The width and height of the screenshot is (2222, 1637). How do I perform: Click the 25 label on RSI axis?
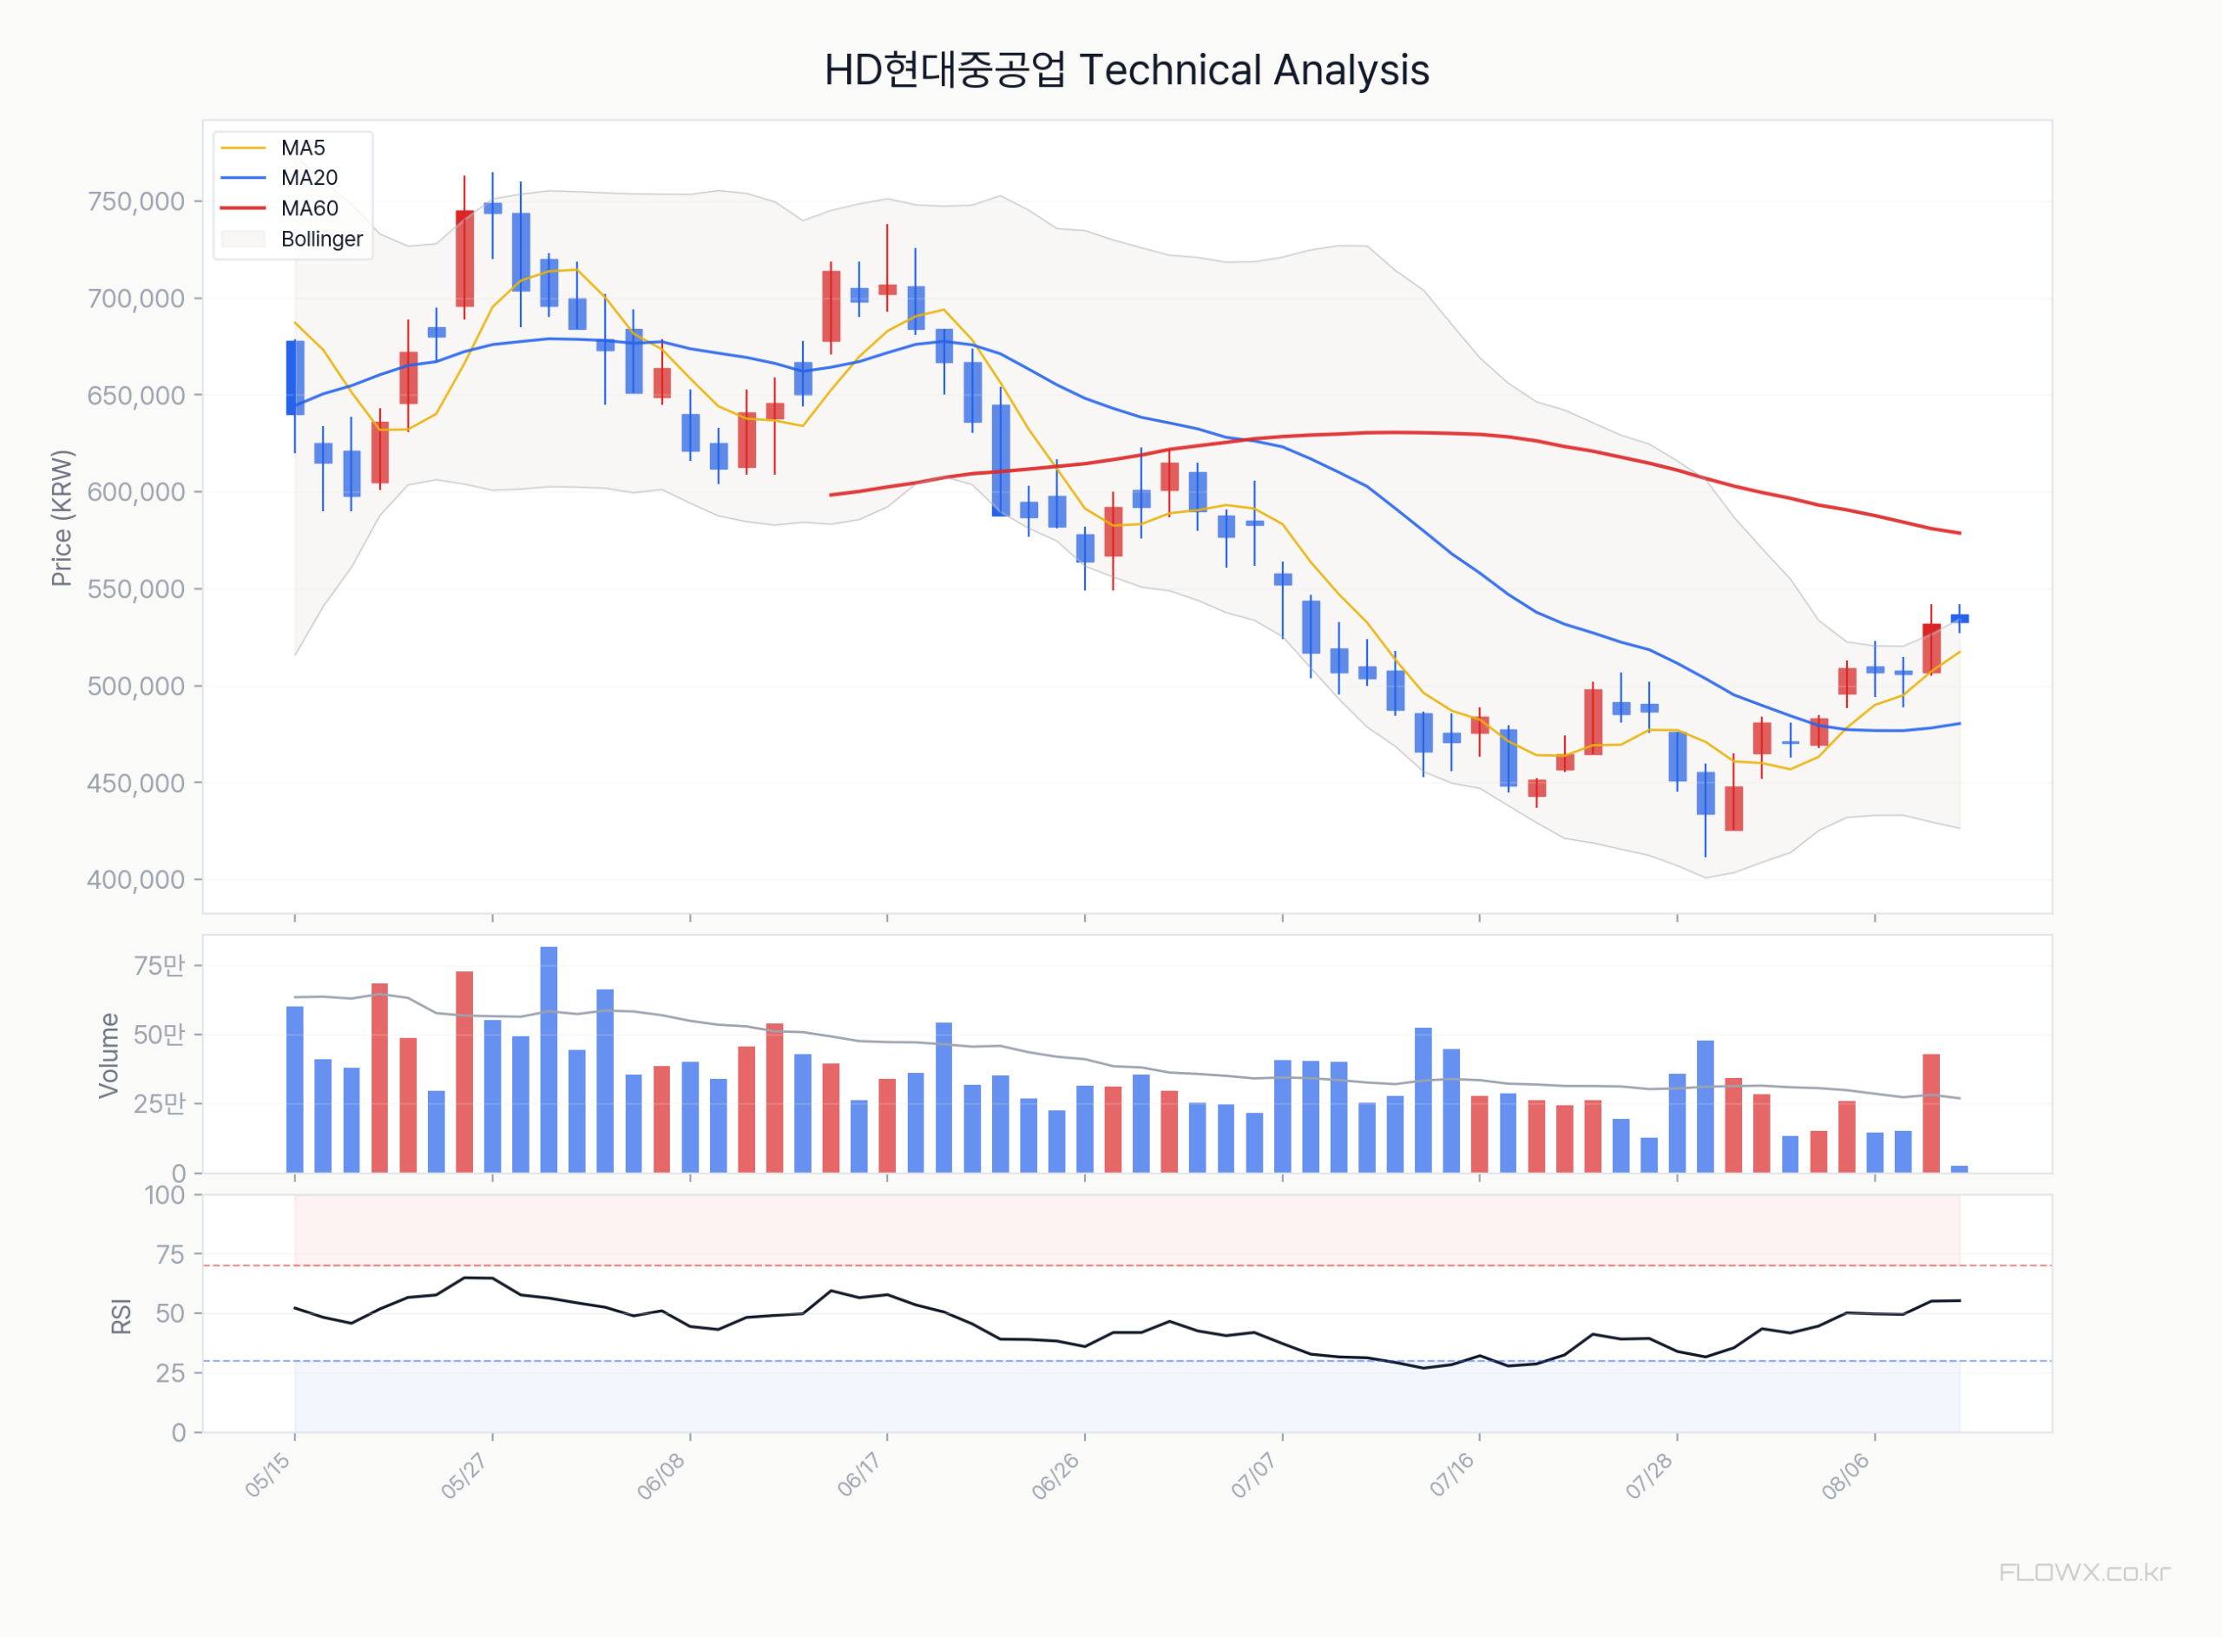click(171, 1373)
